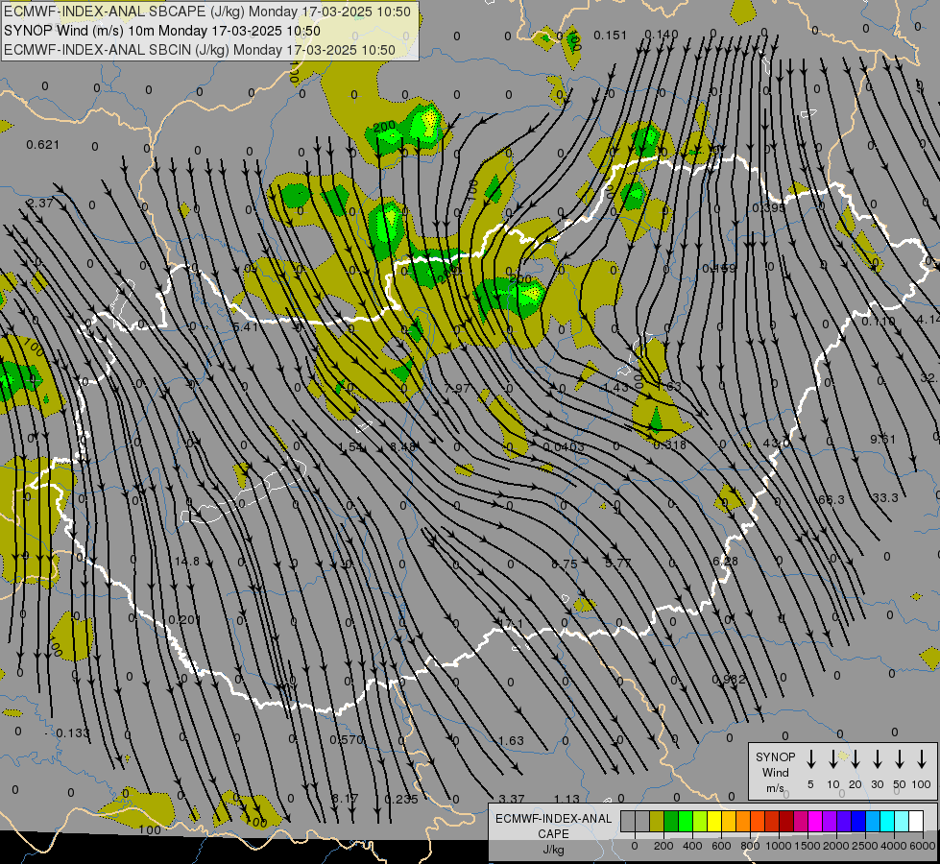The image size is (940, 864).
Task: Choose the bright magenta legend swatch
Action: point(815,821)
